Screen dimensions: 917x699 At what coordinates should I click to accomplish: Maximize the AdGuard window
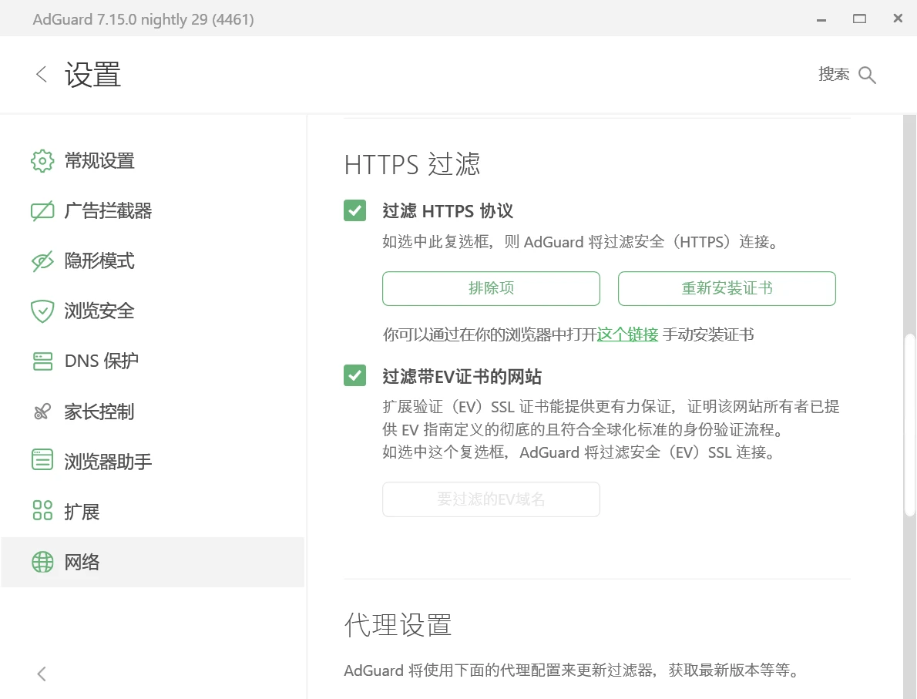860,18
